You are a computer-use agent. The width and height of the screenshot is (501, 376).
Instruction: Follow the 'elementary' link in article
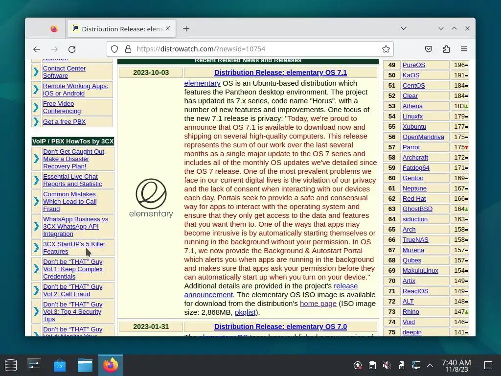point(202,83)
